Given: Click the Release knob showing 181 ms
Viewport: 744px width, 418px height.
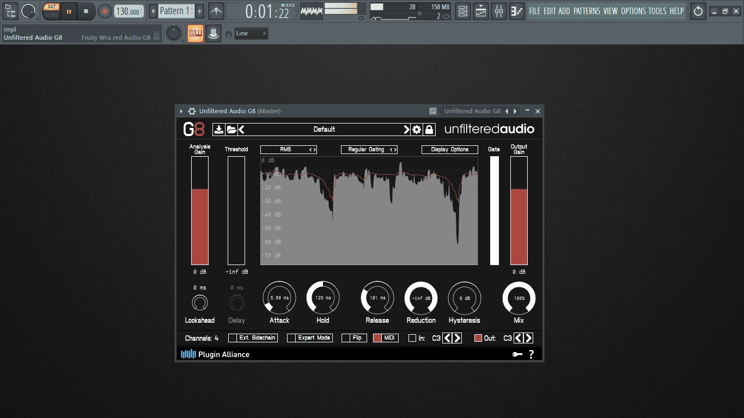Looking at the screenshot, I should pyautogui.click(x=377, y=298).
